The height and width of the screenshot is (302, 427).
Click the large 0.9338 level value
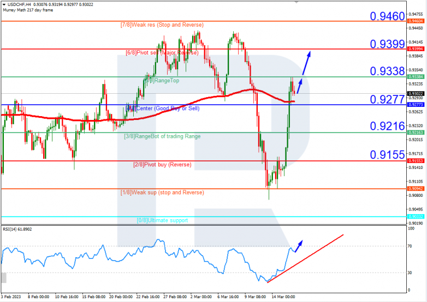(x=387, y=71)
